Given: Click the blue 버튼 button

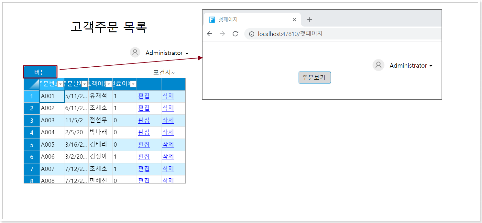Looking at the screenshot, I should [40, 72].
